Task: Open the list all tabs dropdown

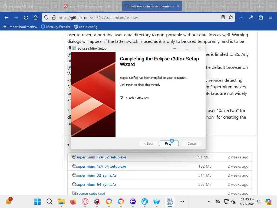Action: click(x=223, y=6)
